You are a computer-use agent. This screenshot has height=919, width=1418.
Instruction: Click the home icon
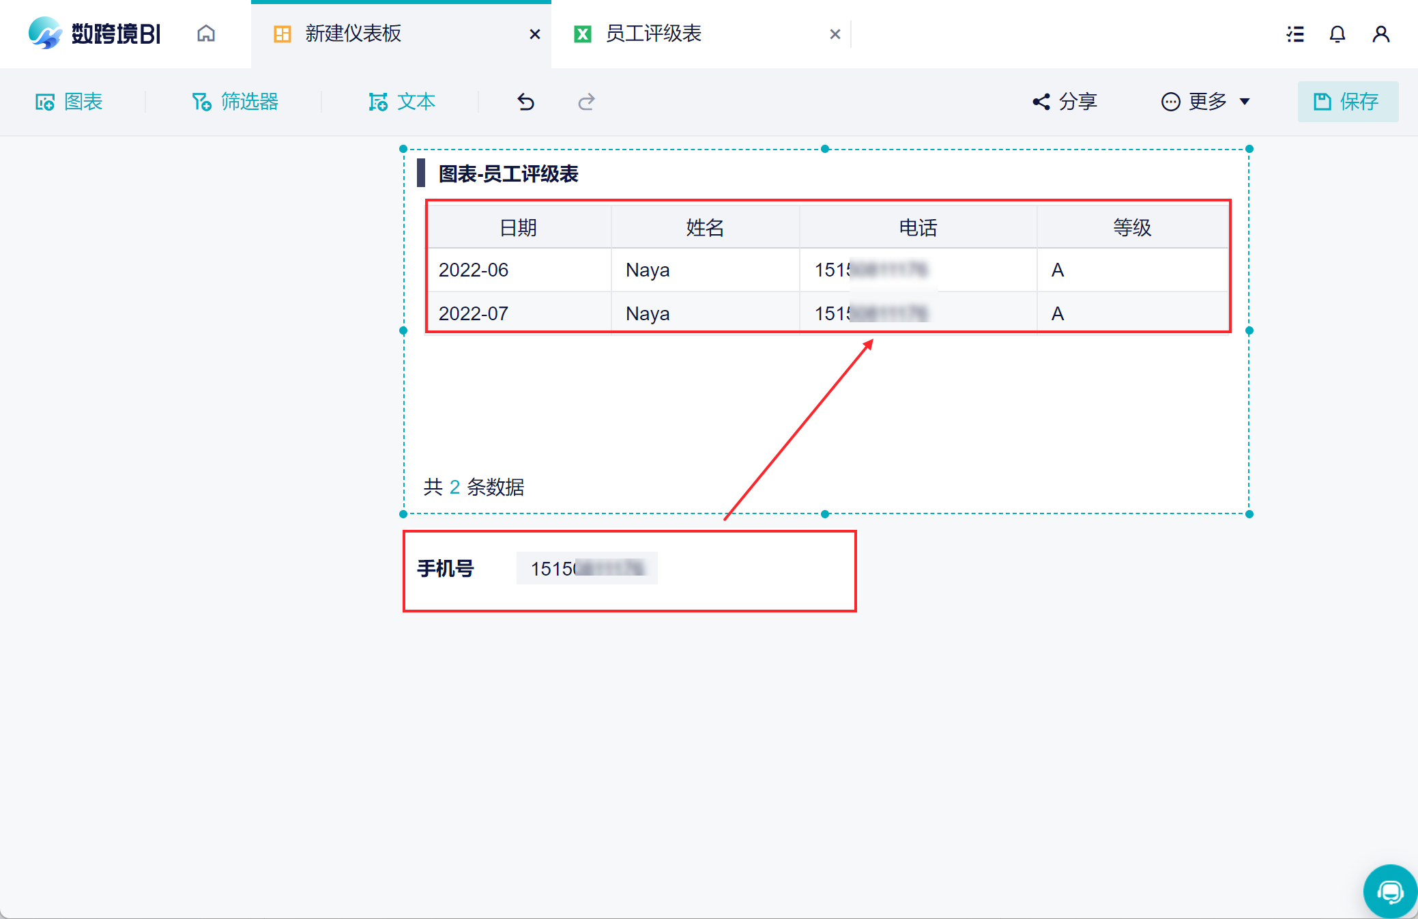click(206, 33)
